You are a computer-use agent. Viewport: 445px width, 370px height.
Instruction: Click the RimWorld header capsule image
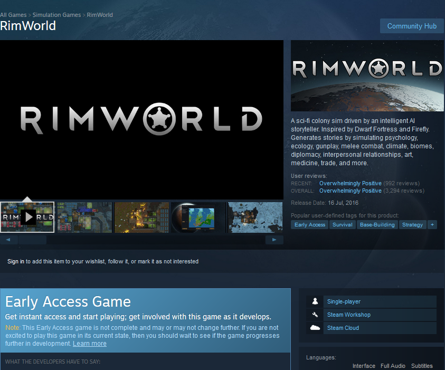367,76
